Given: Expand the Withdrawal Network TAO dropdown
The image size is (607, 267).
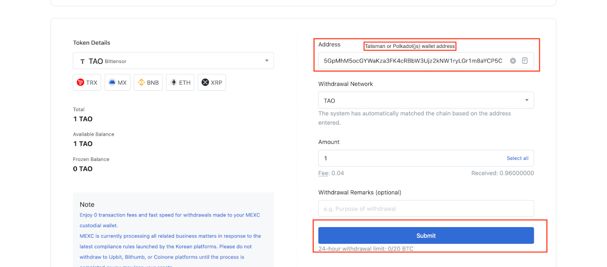Looking at the screenshot, I should 426,100.
